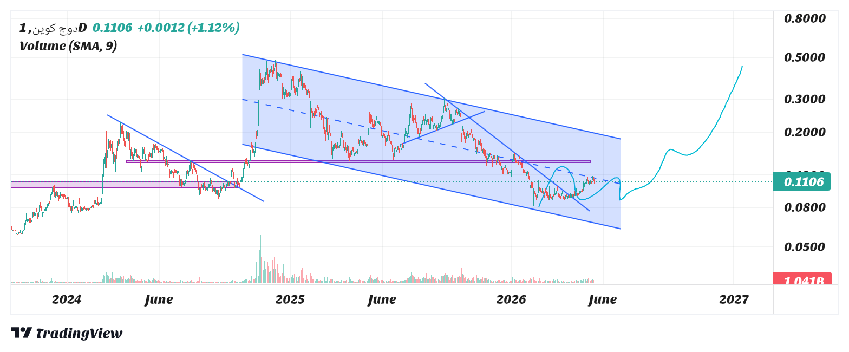This screenshot has width=849, height=352.
Task: Click the 0.0800 price axis label
Action: 805,207
